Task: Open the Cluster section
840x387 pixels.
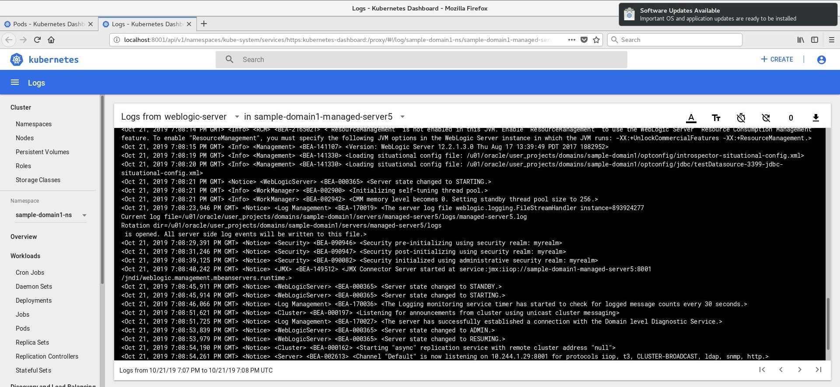Action: click(21, 107)
